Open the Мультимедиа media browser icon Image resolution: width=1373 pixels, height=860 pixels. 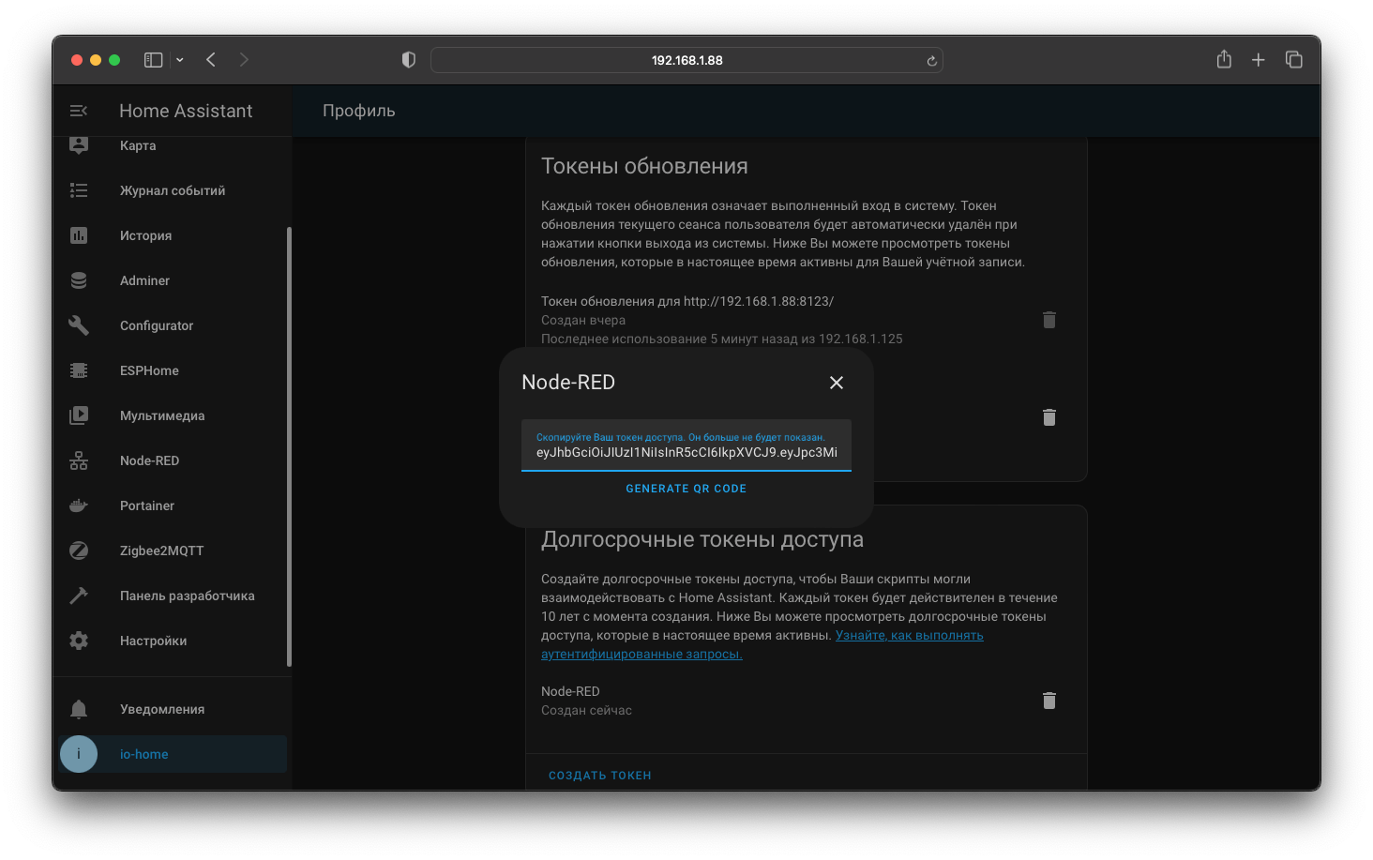(x=79, y=415)
